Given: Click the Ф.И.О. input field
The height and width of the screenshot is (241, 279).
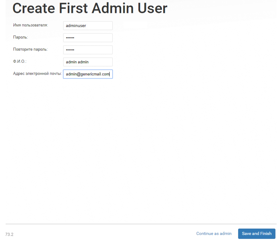Looking at the screenshot, I should (x=88, y=62).
